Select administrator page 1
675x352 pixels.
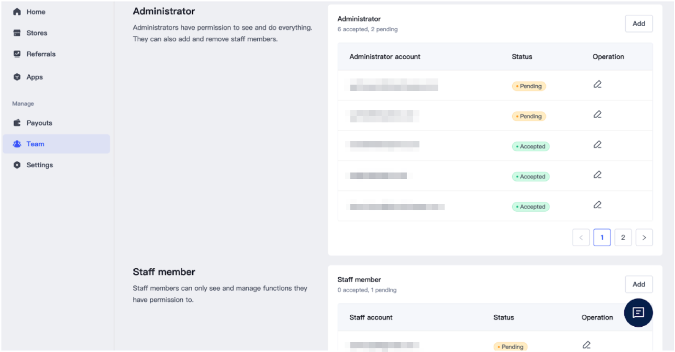(x=602, y=237)
